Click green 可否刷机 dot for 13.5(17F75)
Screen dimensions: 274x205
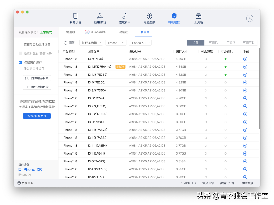(226, 59)
